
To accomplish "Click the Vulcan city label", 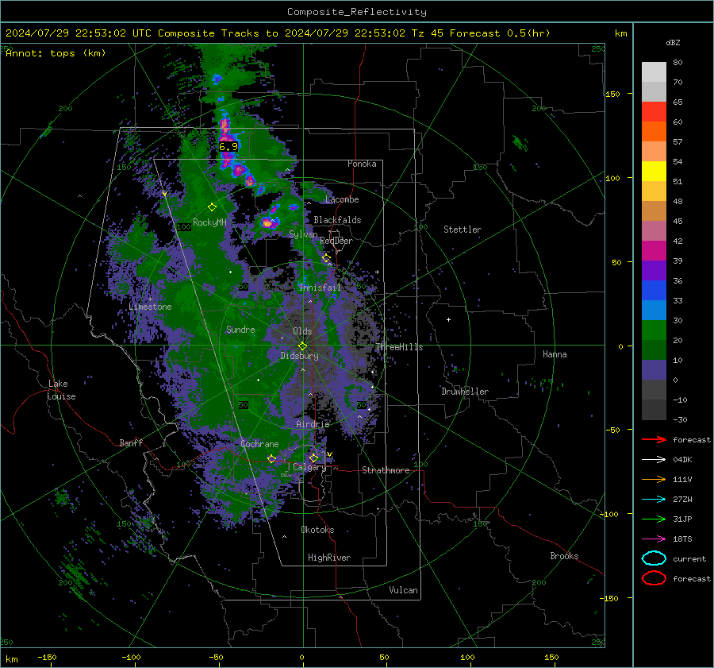I will coord(403,590).
